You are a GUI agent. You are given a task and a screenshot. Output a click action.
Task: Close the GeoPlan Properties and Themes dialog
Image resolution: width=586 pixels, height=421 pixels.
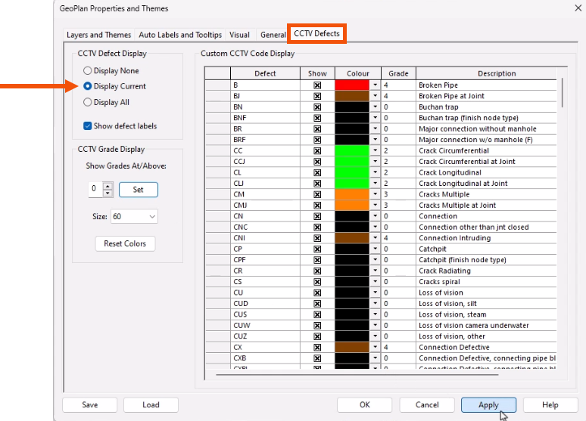(578, 8)
